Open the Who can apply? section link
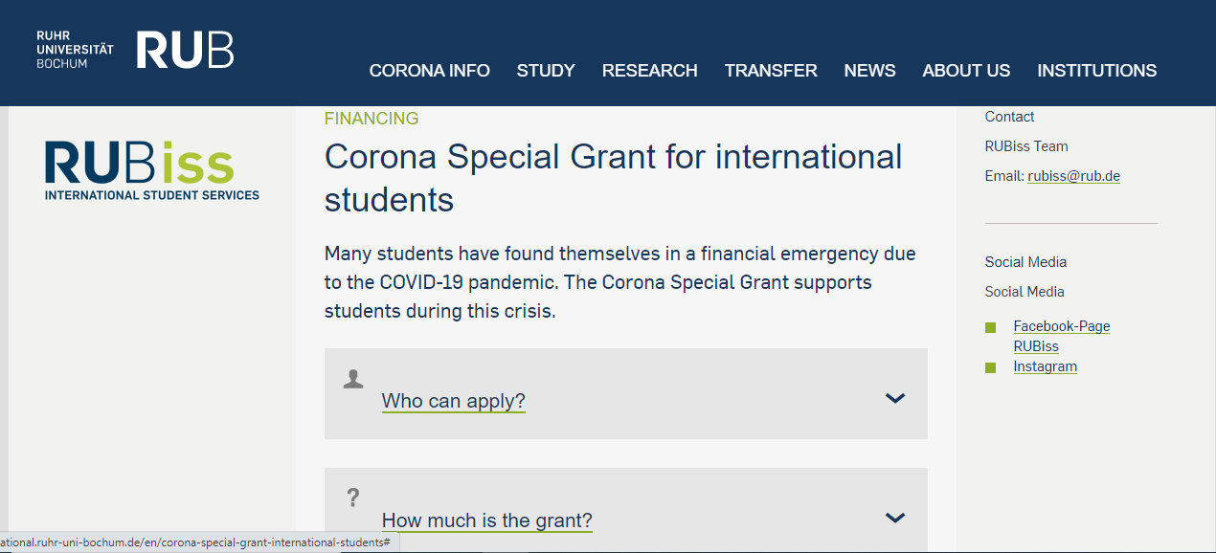The width and height of the screenshot is (1216, 553). pyautogui.click(x=454, y=401)
